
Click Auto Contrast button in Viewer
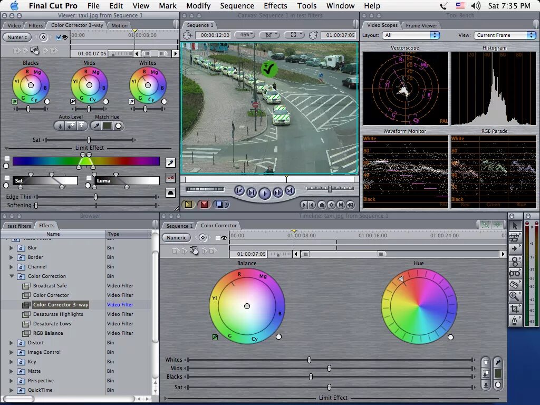71,126
